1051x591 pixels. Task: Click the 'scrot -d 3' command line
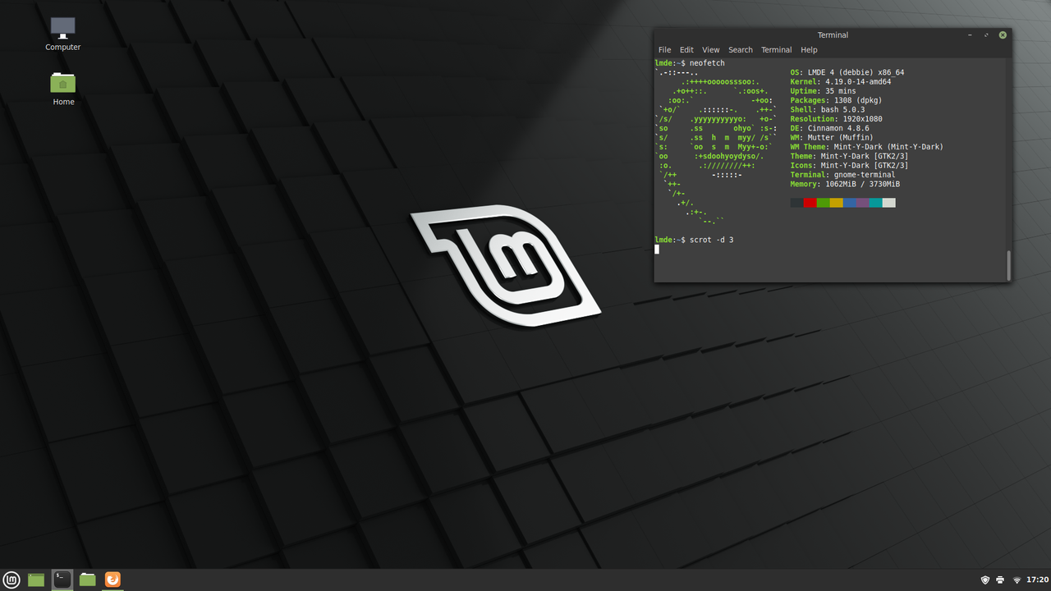pos(711,240)
